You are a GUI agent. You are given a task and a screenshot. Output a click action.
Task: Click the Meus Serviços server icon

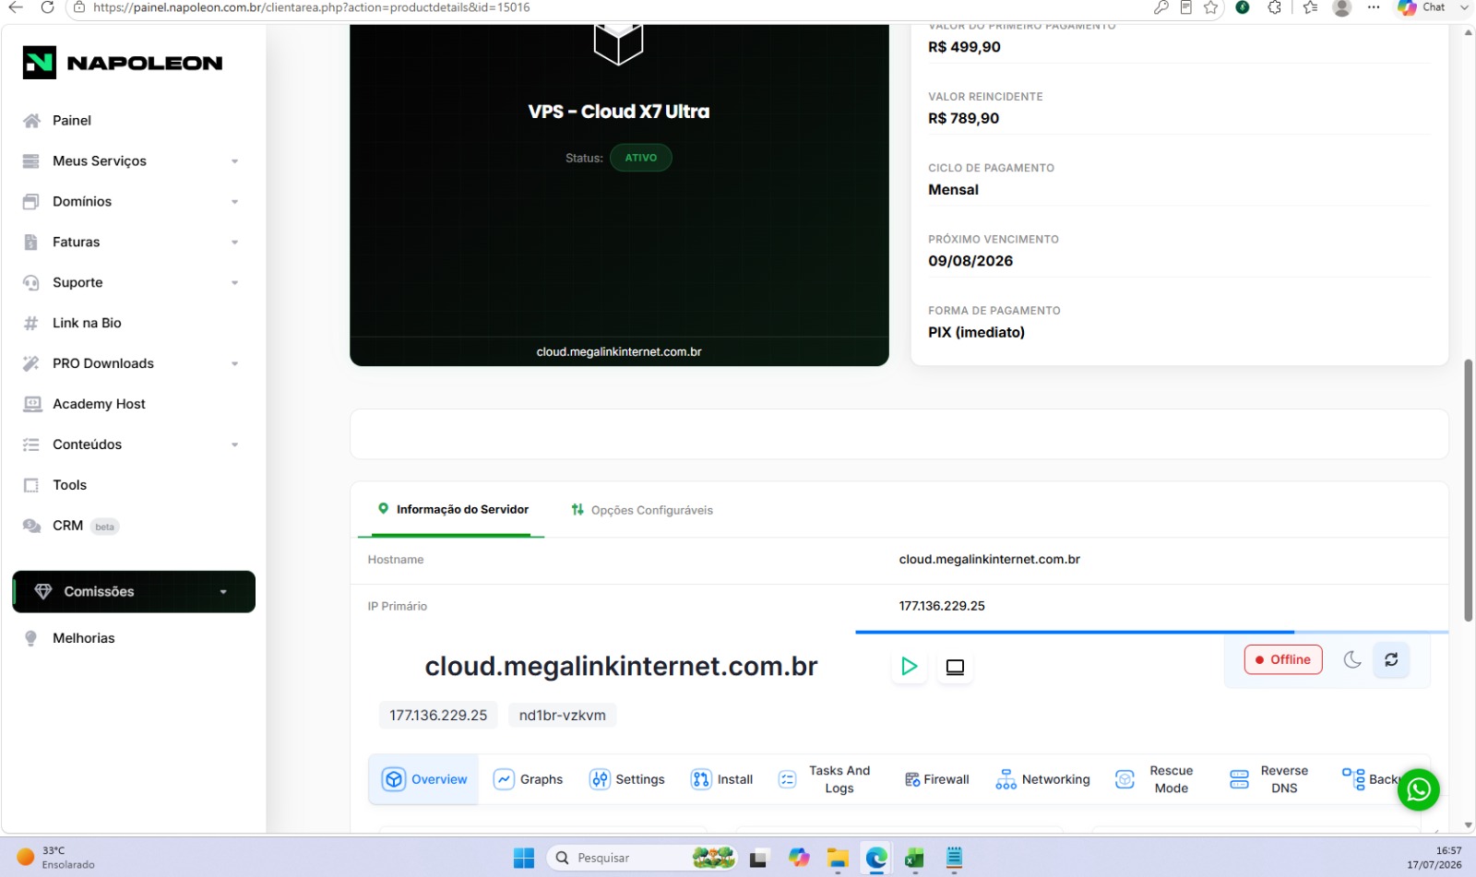coord(31,161)
